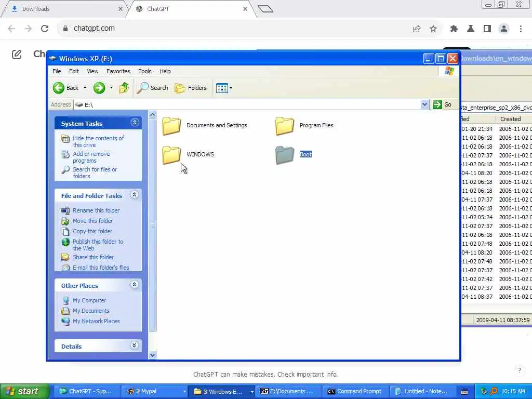Click Search for files or folders
532x399 pixels.
pos(95,172)
